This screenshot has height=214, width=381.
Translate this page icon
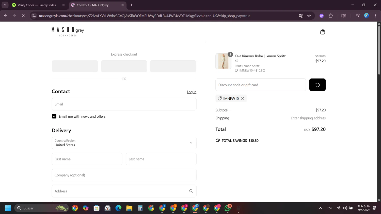[x=301, y=16]
